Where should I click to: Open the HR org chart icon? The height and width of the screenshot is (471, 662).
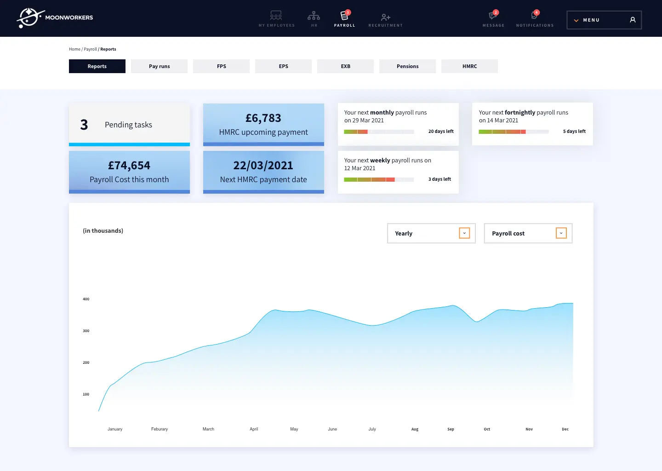click(314, 16)
